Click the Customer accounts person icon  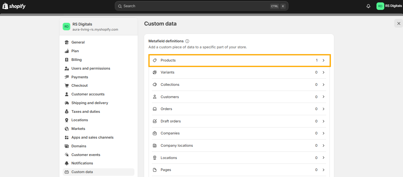point(67,94)
